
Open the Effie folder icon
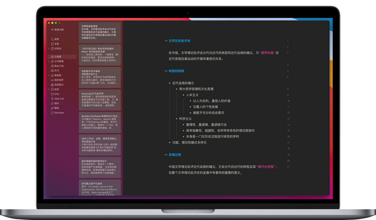click(x=52, y=93)
